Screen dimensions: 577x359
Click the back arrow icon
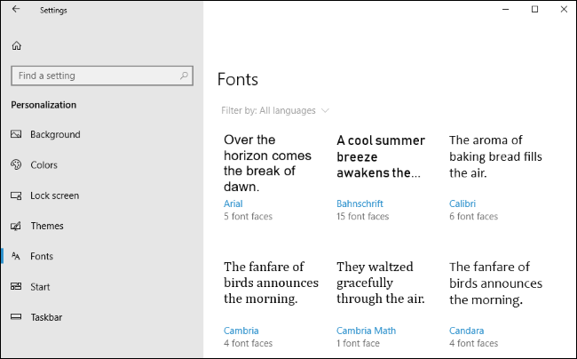(x=16, y=10)
